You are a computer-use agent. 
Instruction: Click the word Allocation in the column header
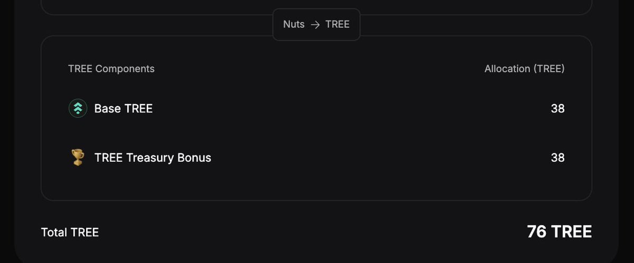pyautogui.click(x=507, y=69)
